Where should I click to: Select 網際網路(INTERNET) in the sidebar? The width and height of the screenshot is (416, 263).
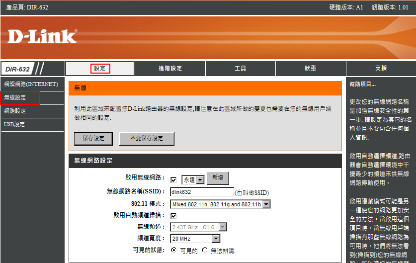point(32,84)
